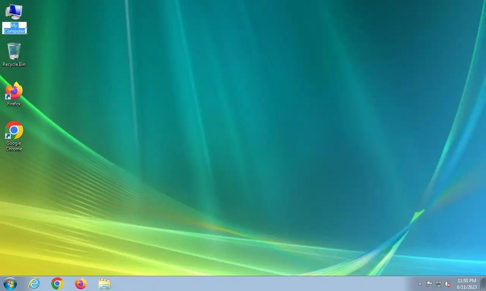Image resolution: width=486 pixels, height=291 pixels.
Task: Open the Windows Start menu orb
Action: click(x=10, y=283)
